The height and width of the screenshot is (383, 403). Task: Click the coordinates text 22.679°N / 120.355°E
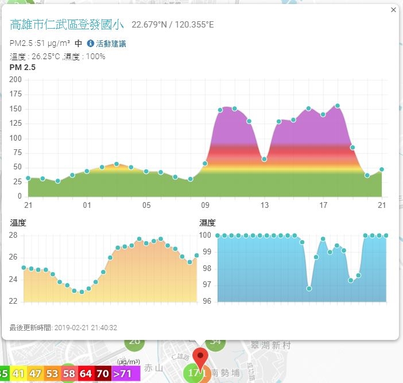[173, 25]
